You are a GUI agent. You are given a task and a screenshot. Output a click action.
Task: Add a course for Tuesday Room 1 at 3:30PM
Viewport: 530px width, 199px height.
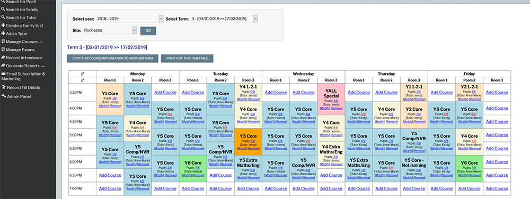point(193,93)
